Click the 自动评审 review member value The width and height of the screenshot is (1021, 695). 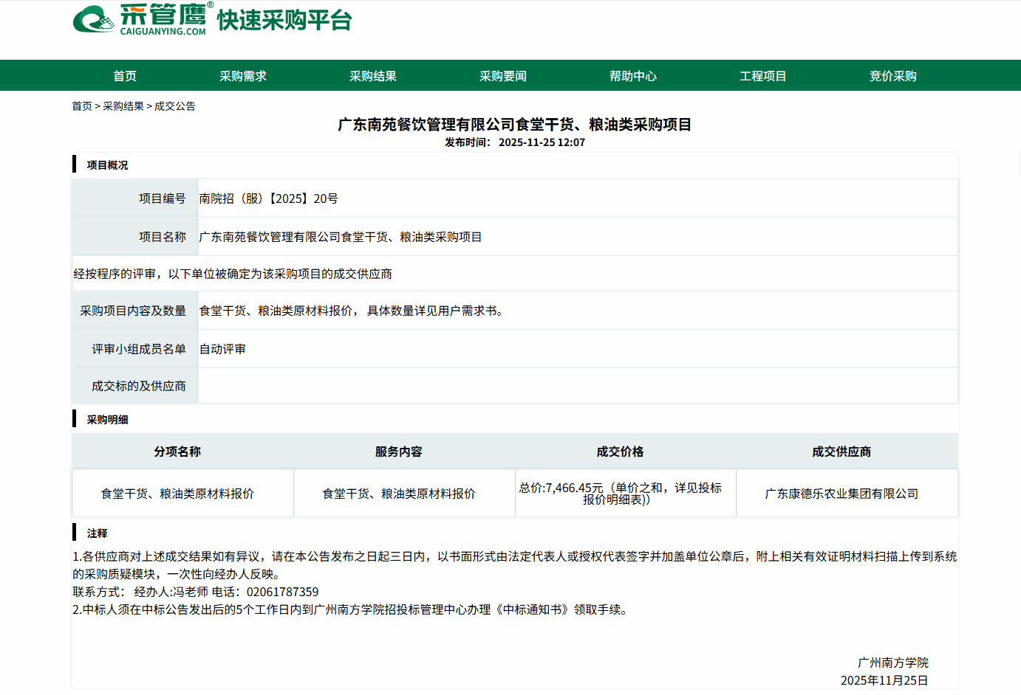[222, 349]
